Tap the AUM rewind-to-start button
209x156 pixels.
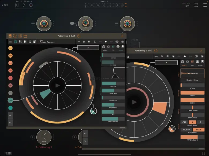point(17,5)
